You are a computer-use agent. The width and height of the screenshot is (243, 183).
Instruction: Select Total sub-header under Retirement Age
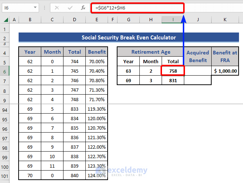coord(173,62)
